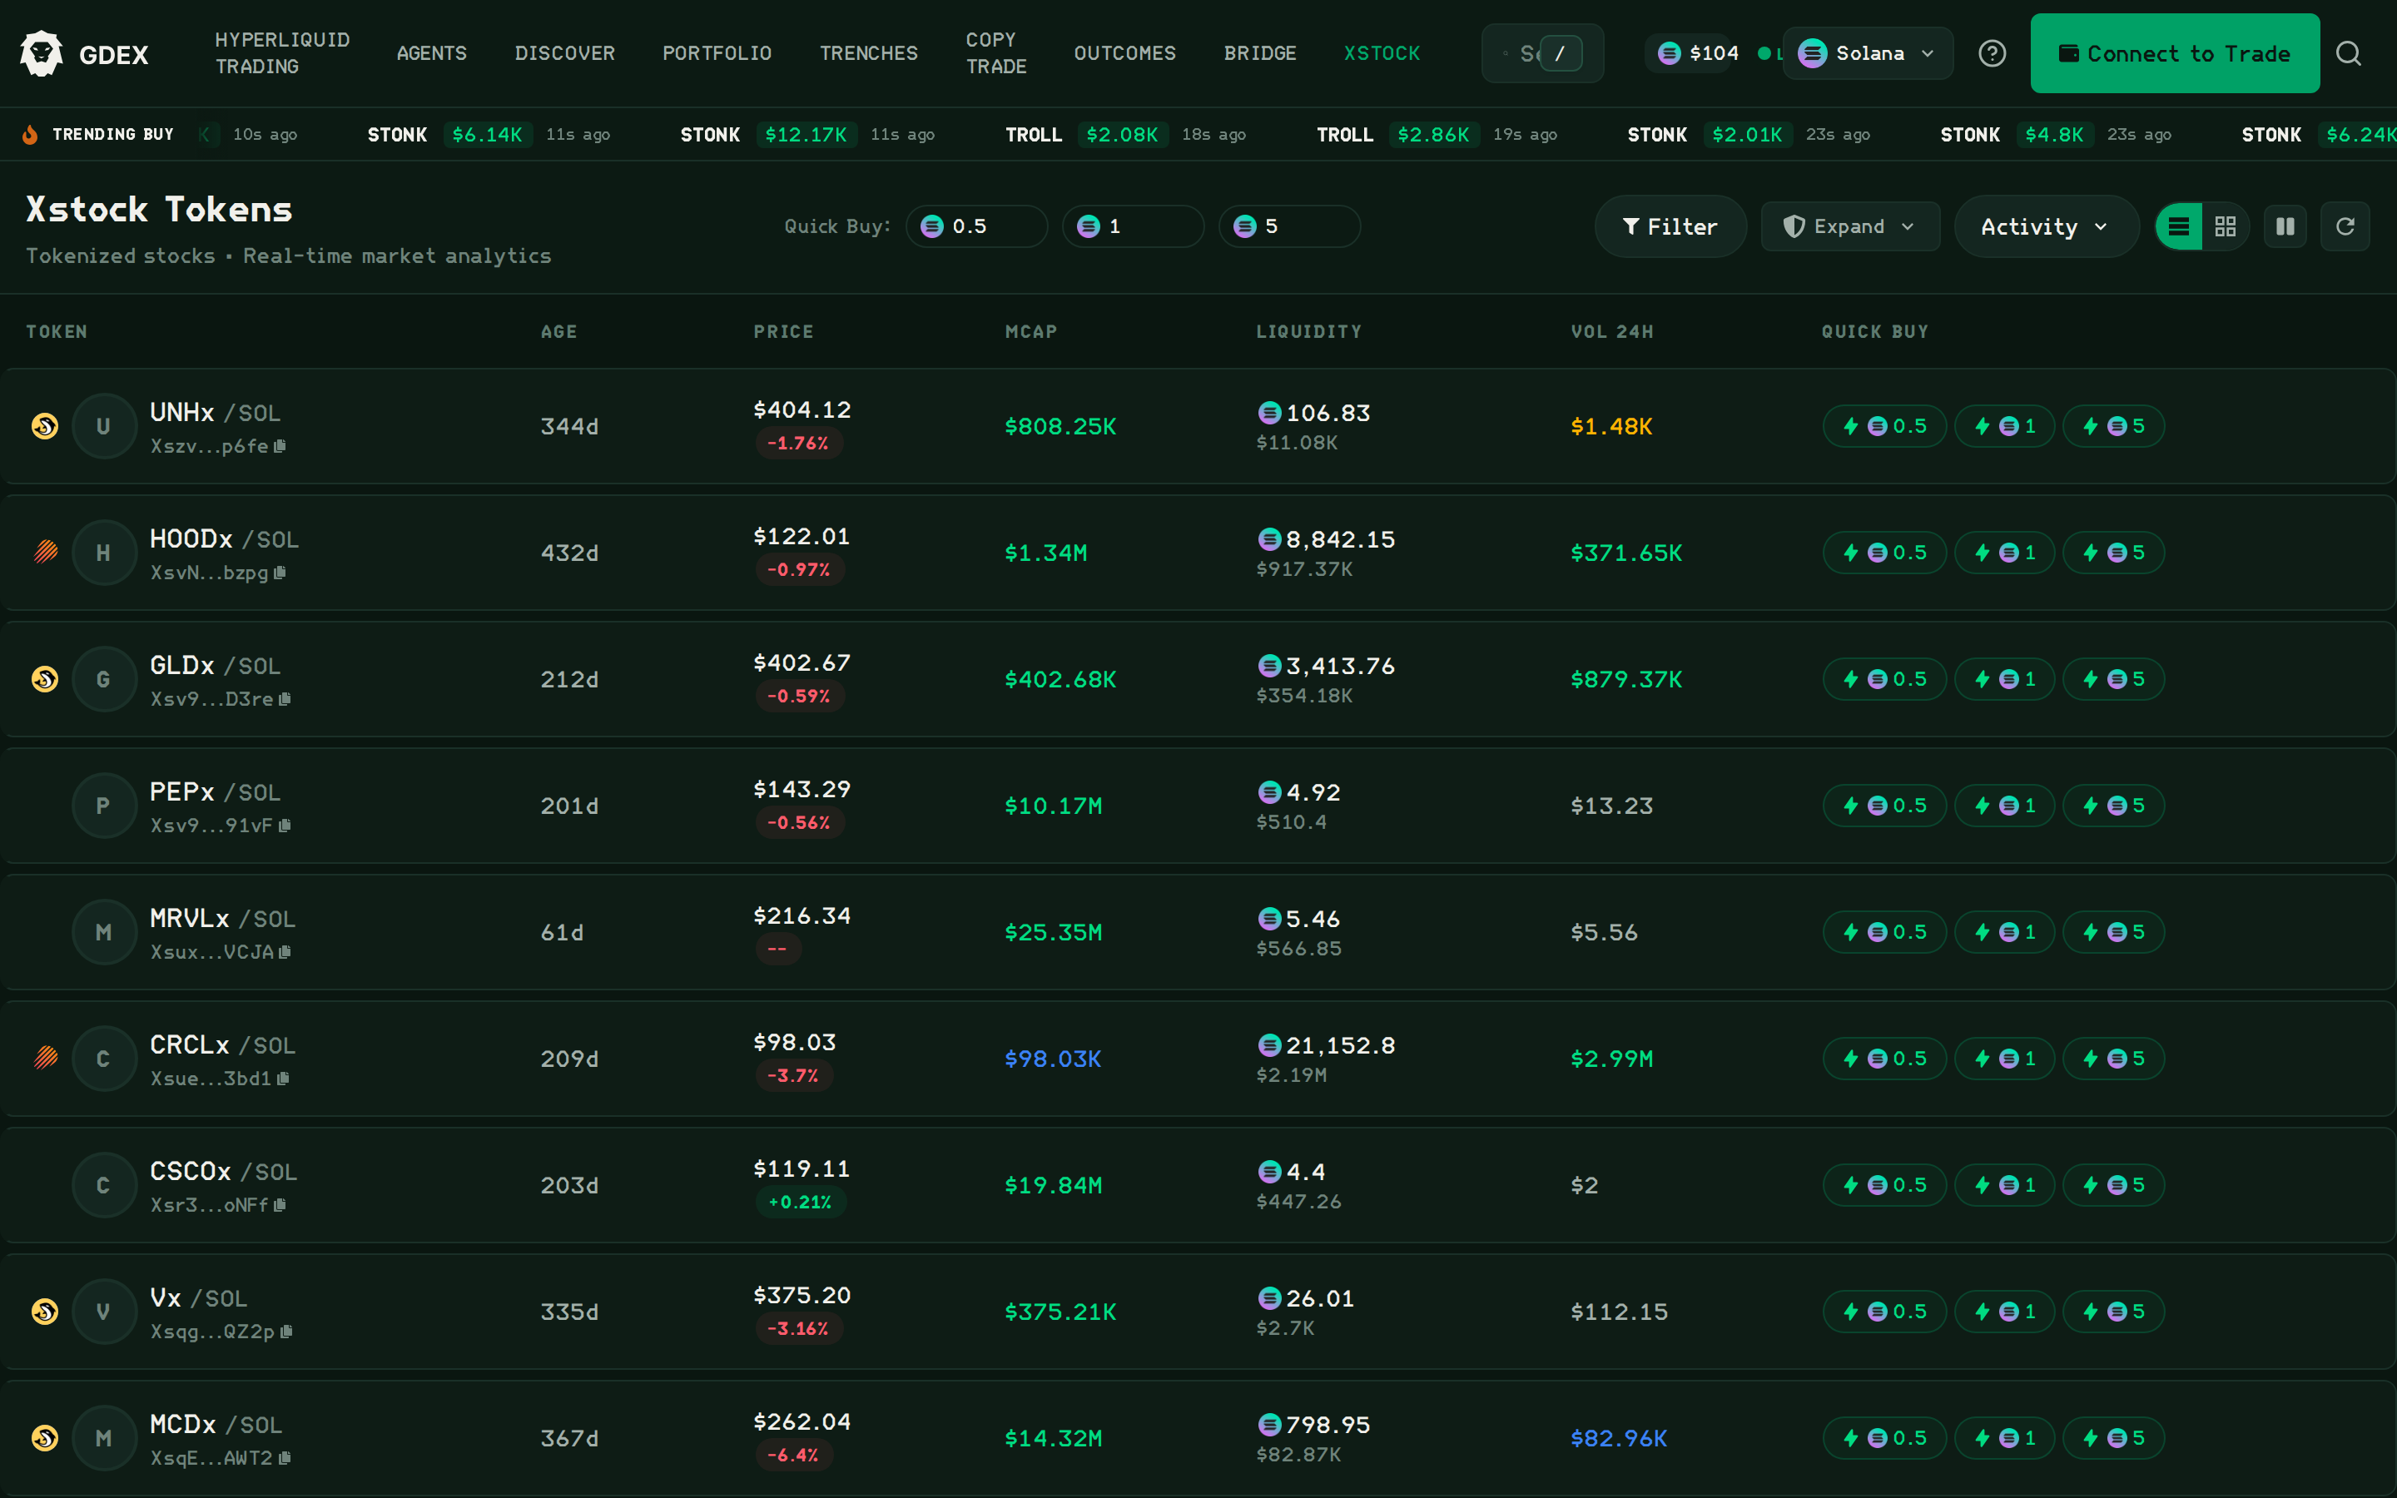Click the UNHx round token avatar
Image resolution: width=2397 pixels, height=1498 pixels.
(103, 426)
